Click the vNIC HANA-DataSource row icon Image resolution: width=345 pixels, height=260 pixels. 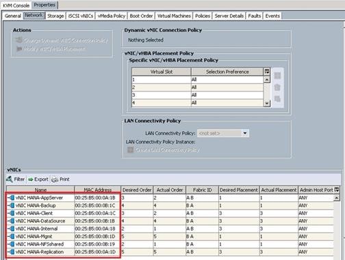point(12,221)
